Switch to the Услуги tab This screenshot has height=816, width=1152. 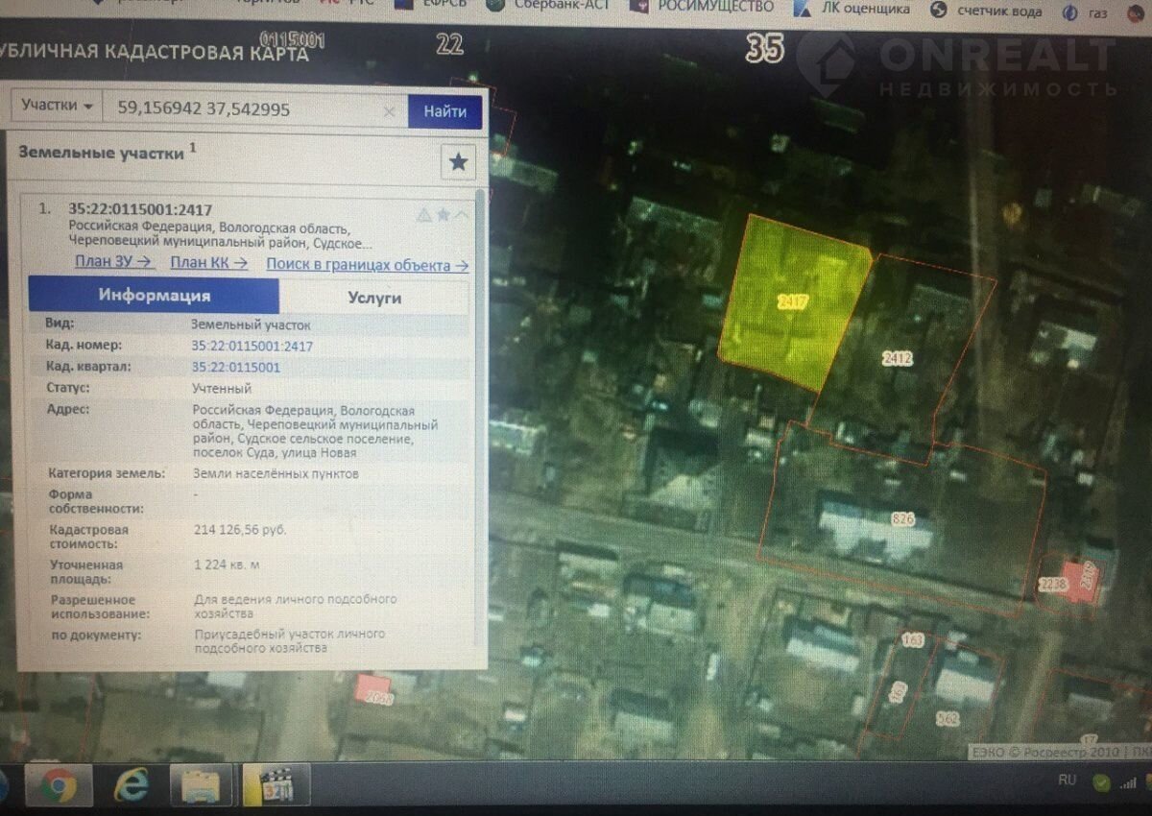tap(373, 297)
